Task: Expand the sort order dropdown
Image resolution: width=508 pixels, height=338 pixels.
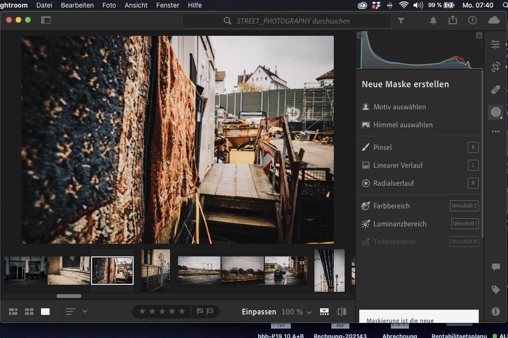Action: [85, 312]
